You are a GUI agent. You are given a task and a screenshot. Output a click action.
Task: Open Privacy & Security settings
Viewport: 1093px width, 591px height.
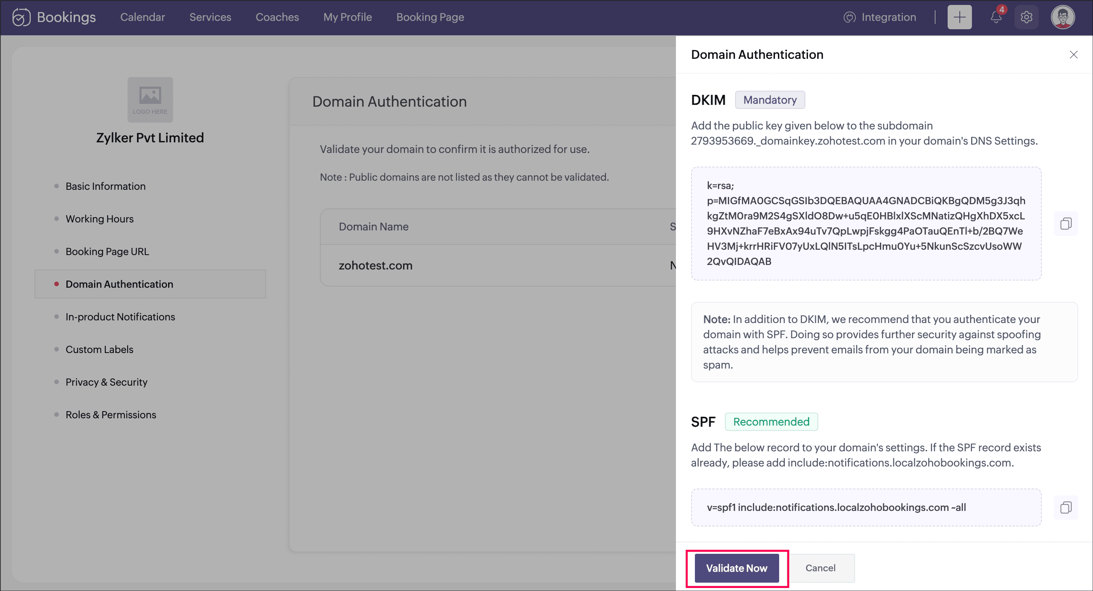click(x=106, y=382)
